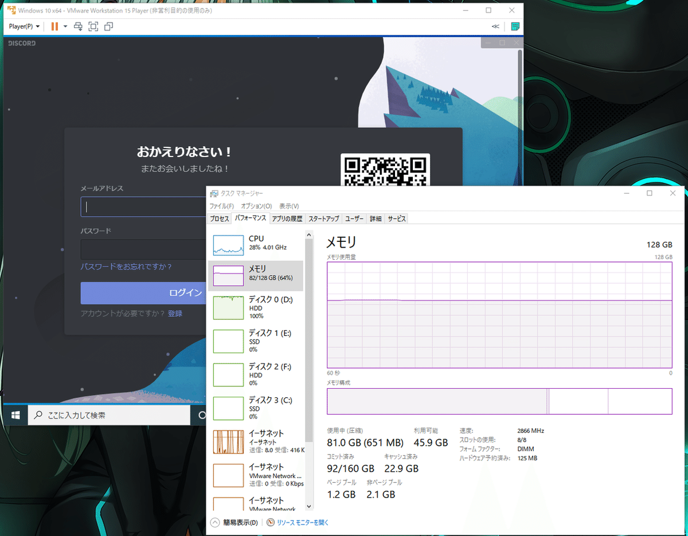Click the DISCORD wordmark in guest window
This screenshot has width=688, height=536.
[x=22, y=43]
